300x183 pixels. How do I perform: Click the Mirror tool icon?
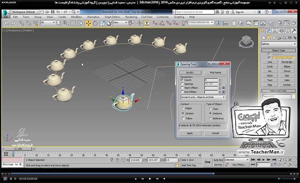pos(218,23)
